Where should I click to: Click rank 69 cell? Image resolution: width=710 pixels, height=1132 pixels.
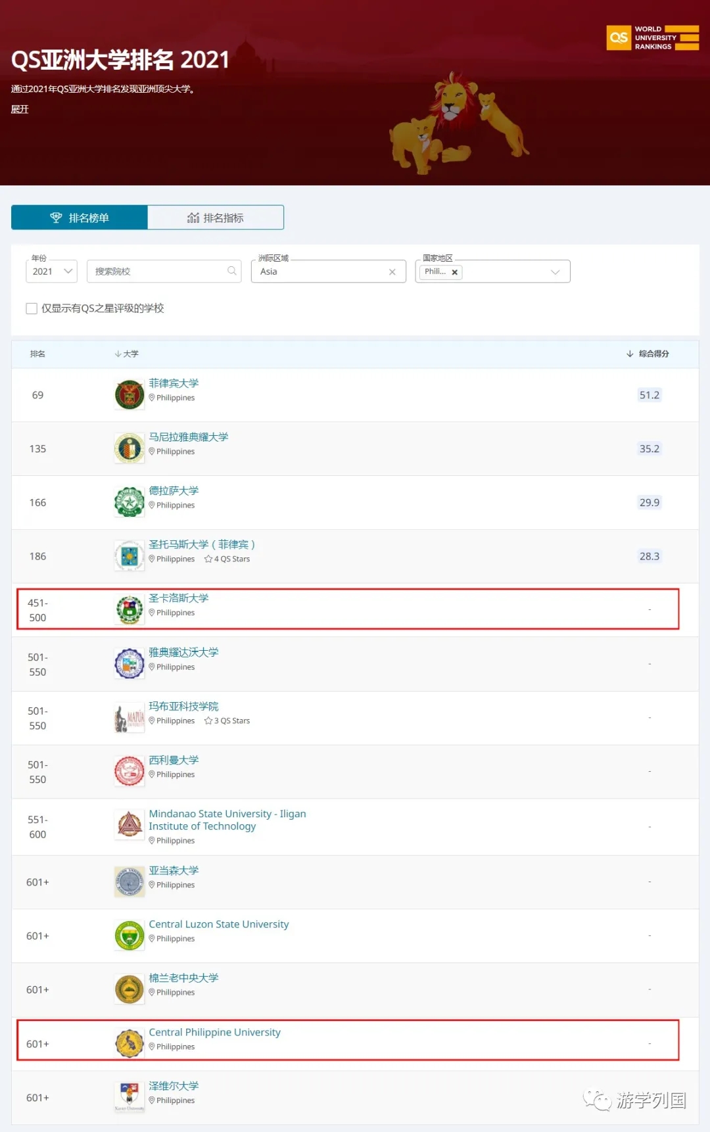[37, 395]
